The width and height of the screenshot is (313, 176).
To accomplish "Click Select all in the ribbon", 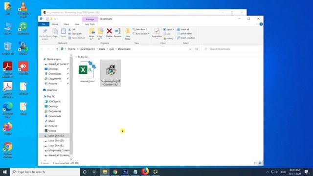I will tap(183, 29).
